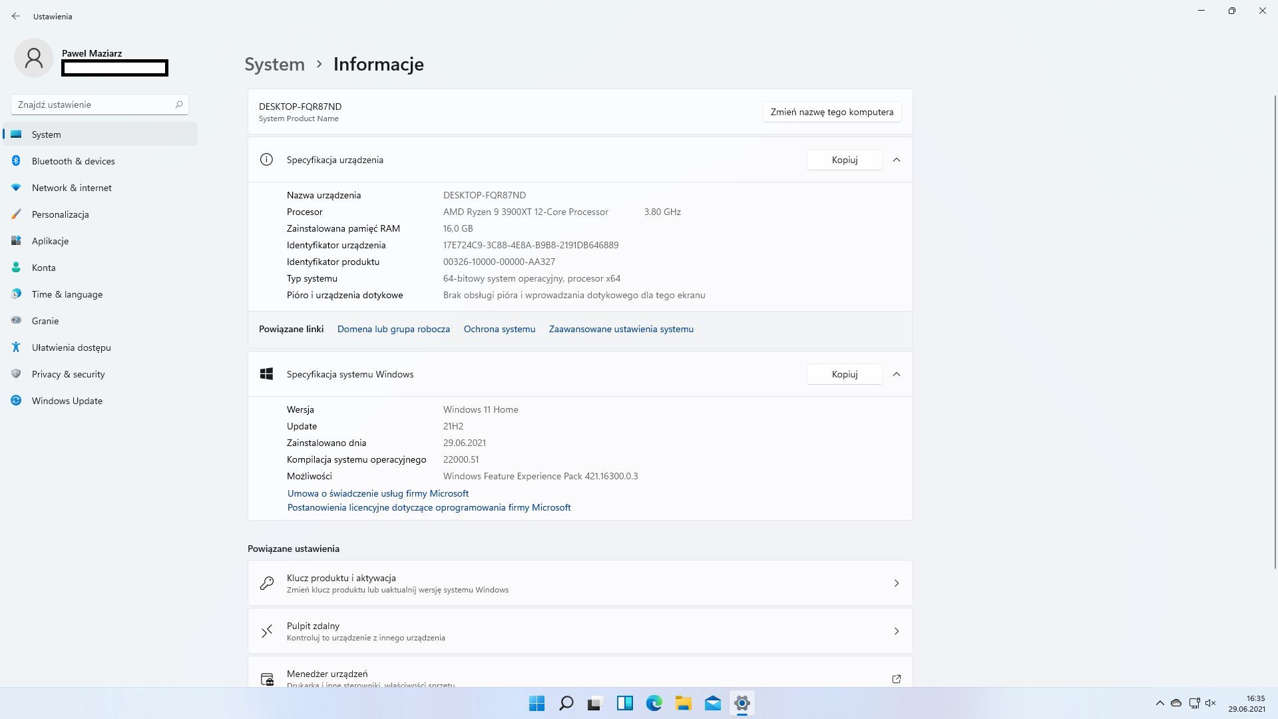Open Network & internet settings
1278x719 pixels.
click(x=100, y=188)
